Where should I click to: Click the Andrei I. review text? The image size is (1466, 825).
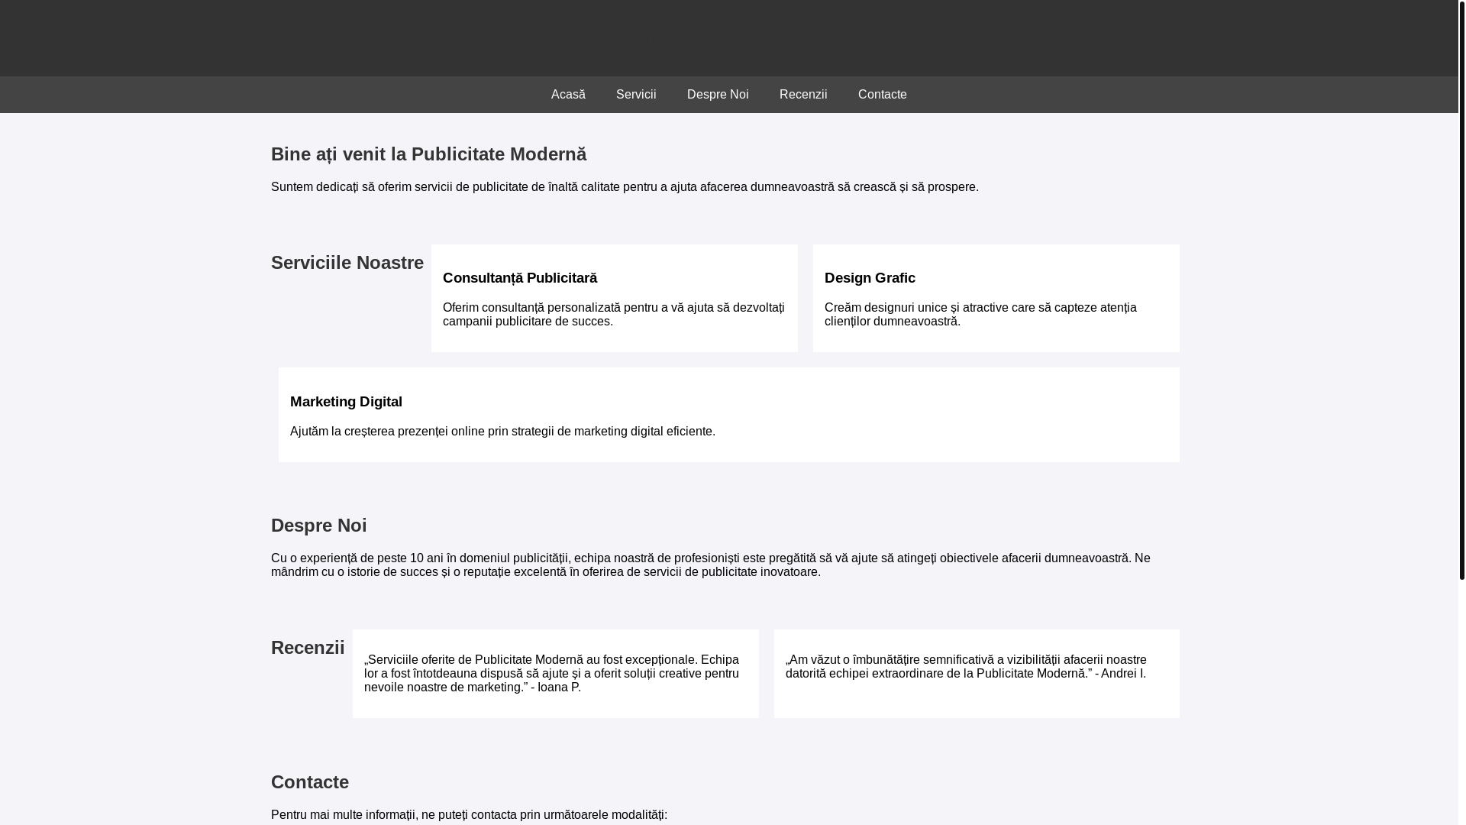click(966, 667)
